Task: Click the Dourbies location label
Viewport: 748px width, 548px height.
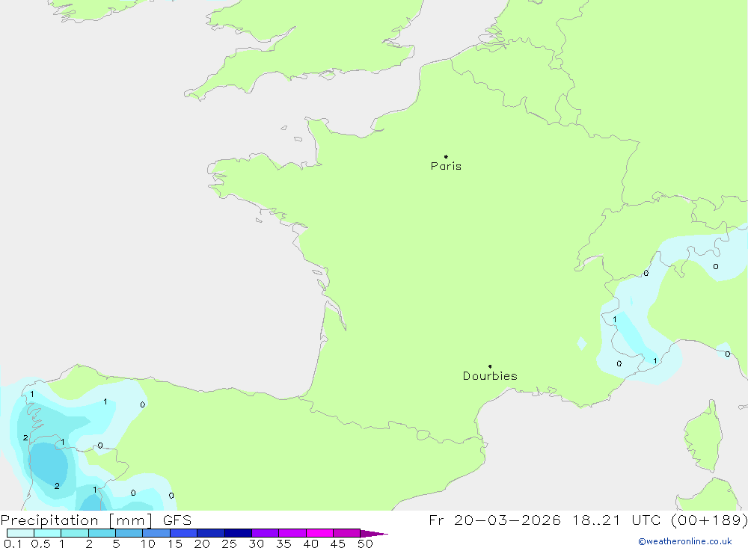Action: 490,376
